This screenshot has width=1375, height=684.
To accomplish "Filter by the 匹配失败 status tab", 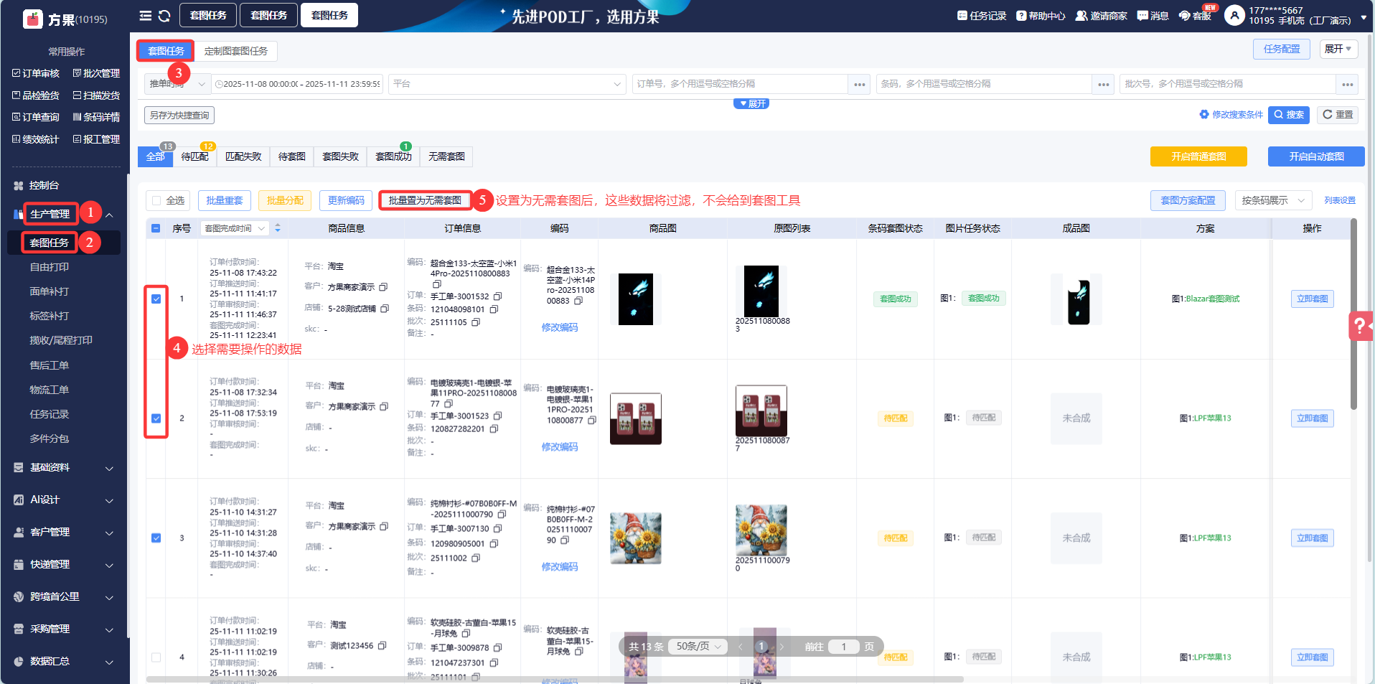I will [243, 156].
